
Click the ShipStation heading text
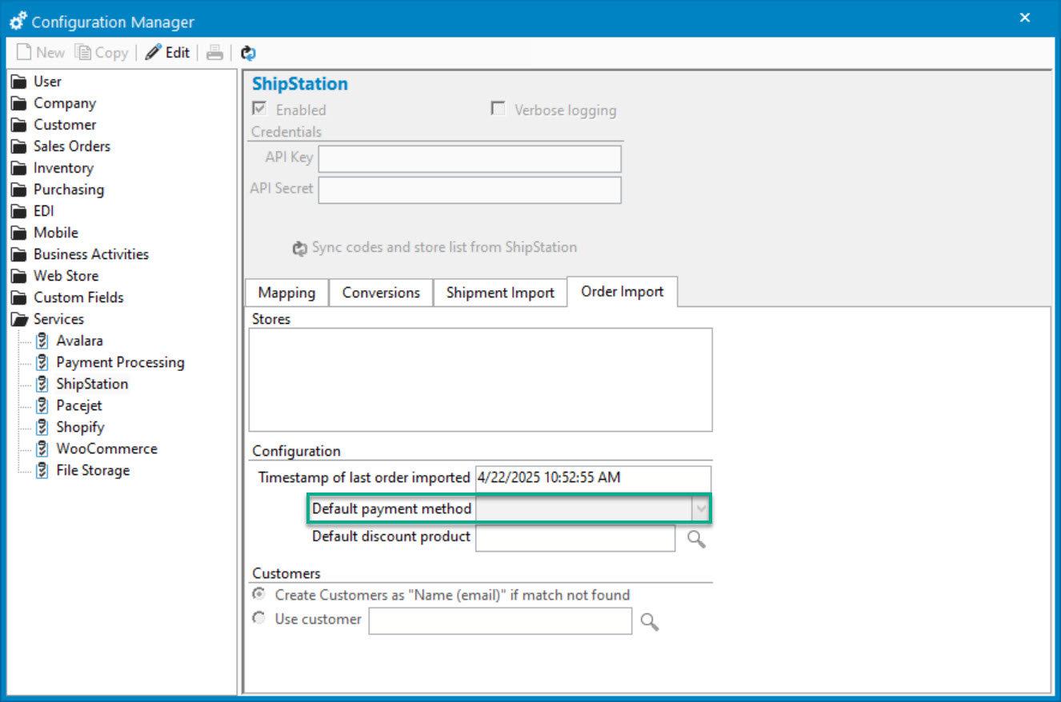pyautogui.click(x=300, y=84)
